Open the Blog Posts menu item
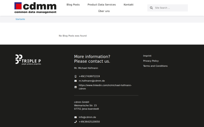This screenshot has width=204, height=127. [x=73, y=5]
